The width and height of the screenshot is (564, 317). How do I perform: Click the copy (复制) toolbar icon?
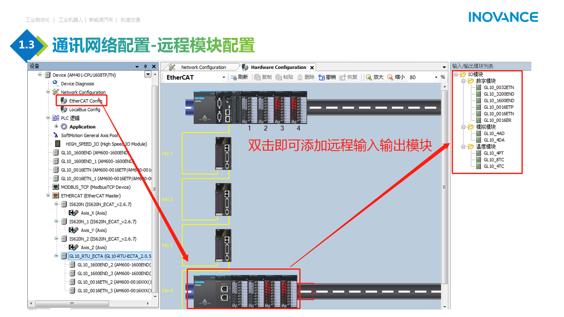[257, 77]
